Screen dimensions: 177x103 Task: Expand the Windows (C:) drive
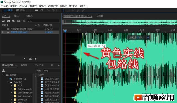point(7,78)
